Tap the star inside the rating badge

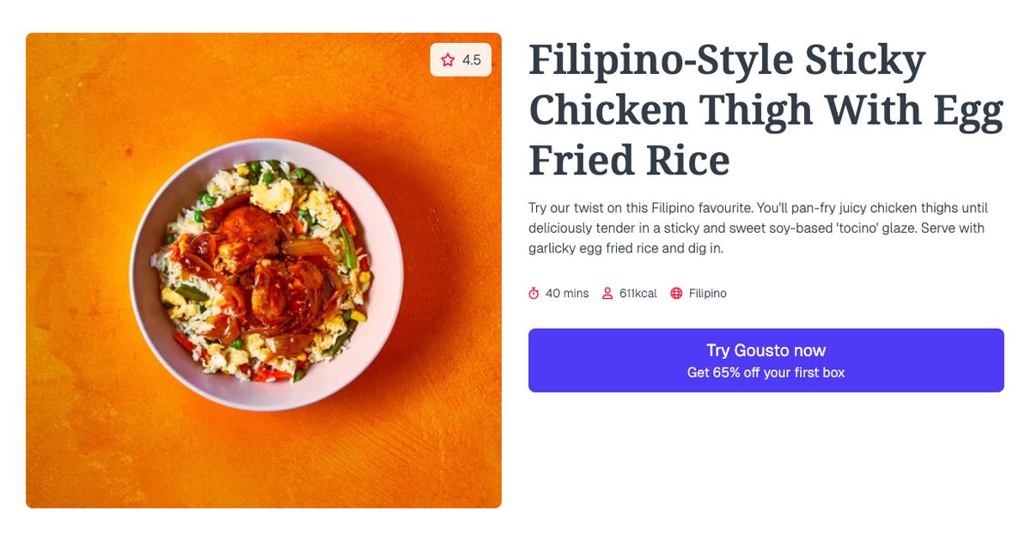pyautogui.click(x=448, y=59)
